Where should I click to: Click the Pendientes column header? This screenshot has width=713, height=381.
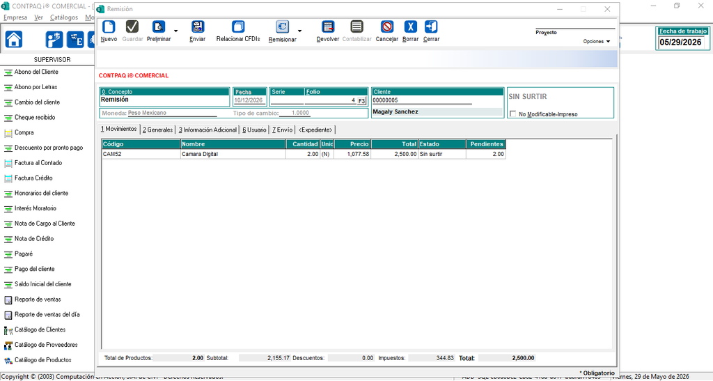click(486, 144)
